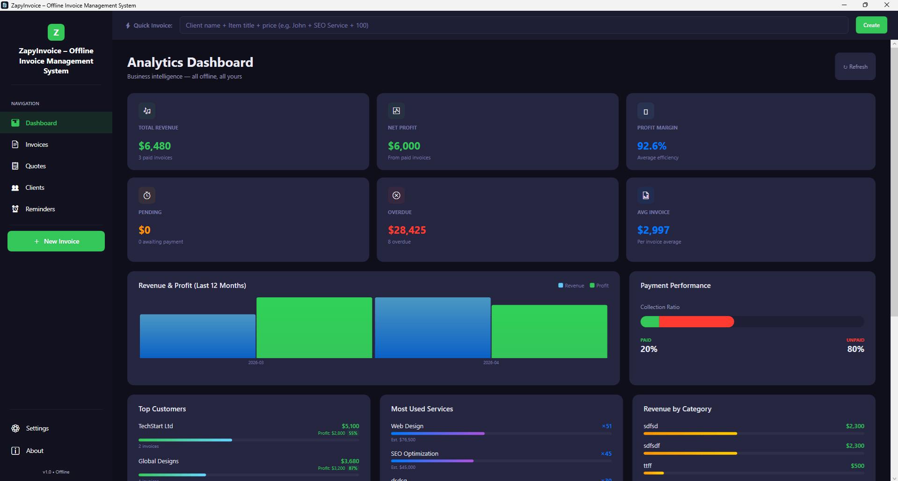Image resolution: width=898 pixels, height=481 pixels.
Task: Click the Total Revenue card icon
Action: 147,111
